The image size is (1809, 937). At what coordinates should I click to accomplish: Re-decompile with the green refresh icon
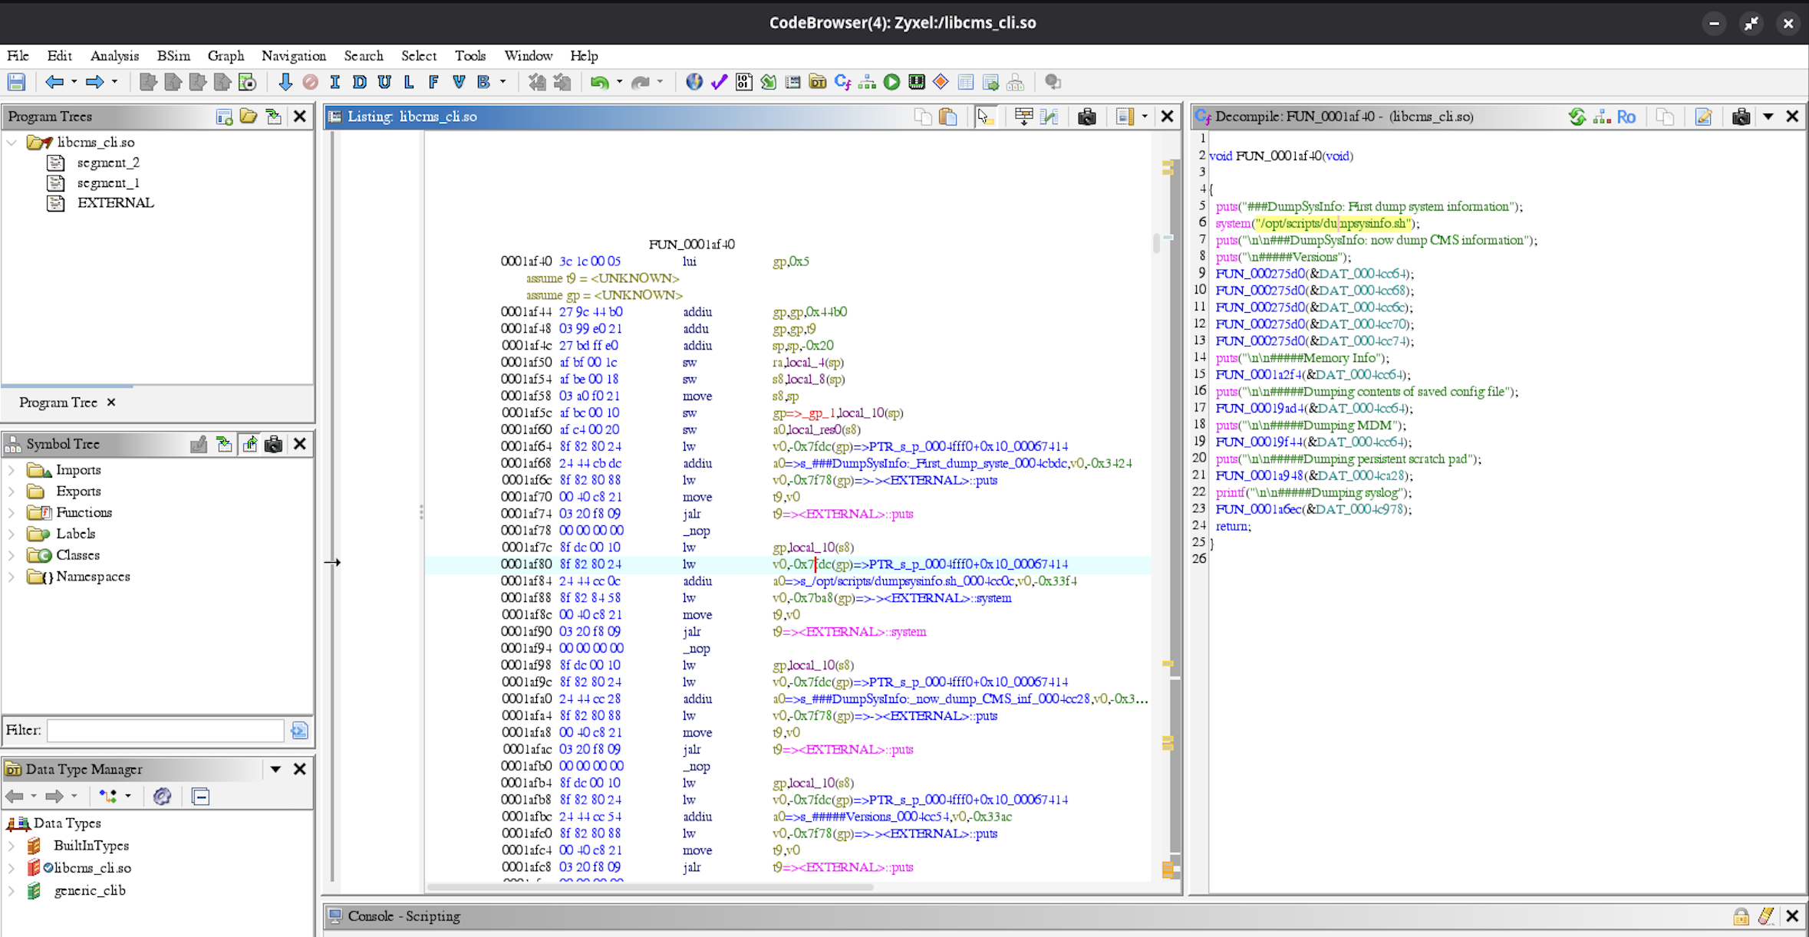click(x=1577, y=117)
